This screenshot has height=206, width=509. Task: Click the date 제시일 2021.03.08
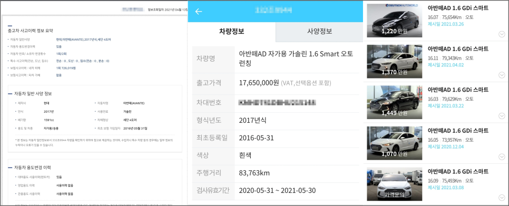446,188
